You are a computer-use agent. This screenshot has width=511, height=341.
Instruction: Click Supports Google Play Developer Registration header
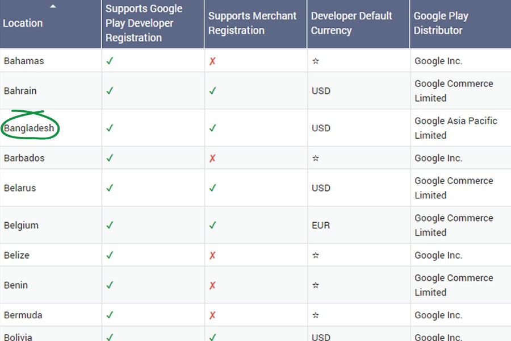(144, 23)
